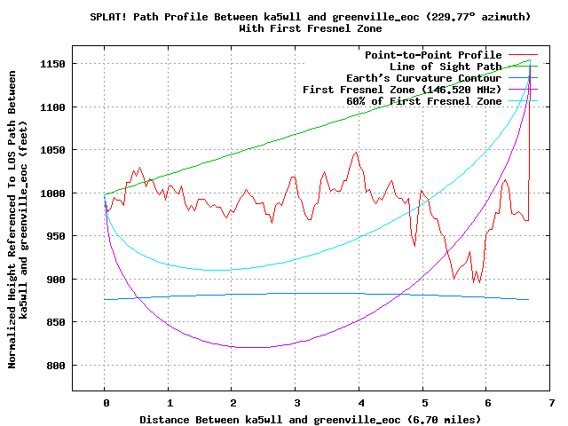Click the x-axis tick label 6
568x426 pixels.
488,403
